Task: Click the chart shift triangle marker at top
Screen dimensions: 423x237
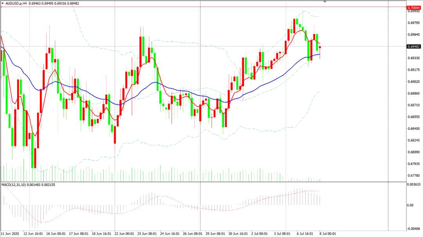Action: pos(325,1)
